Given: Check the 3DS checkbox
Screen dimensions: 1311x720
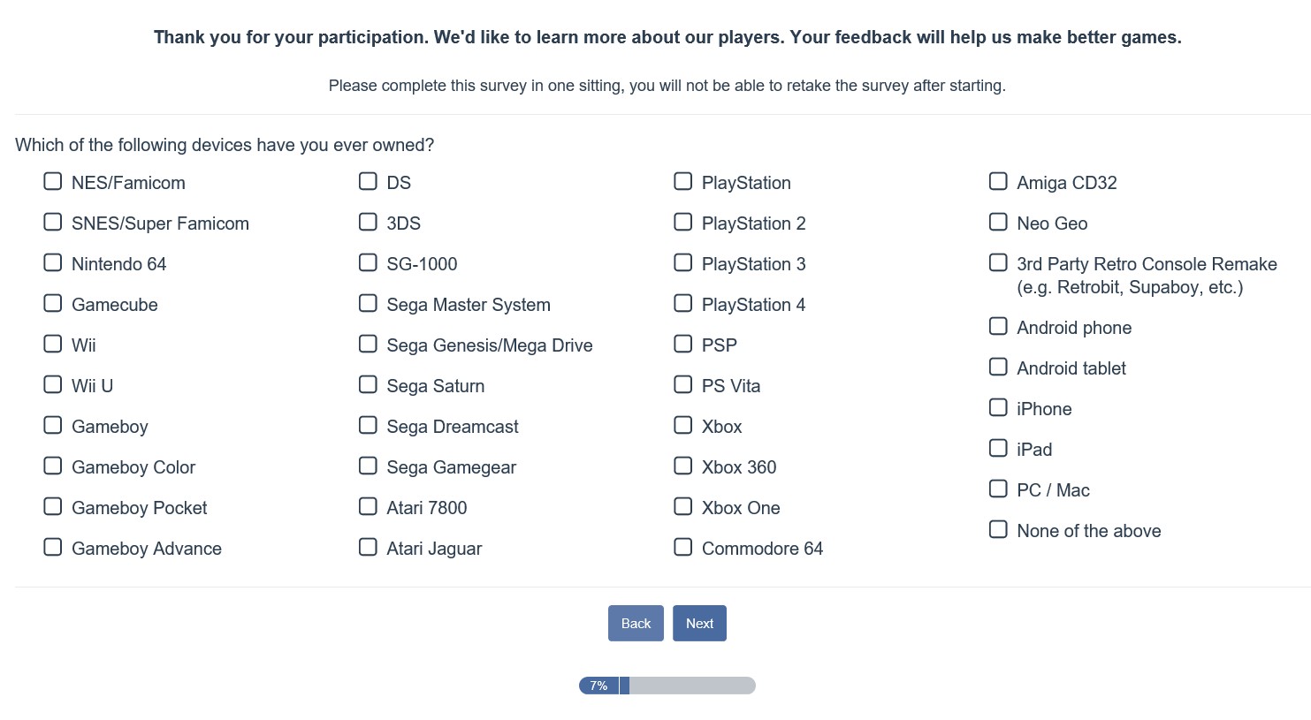Looking at the screenshot, I should 368,223.
